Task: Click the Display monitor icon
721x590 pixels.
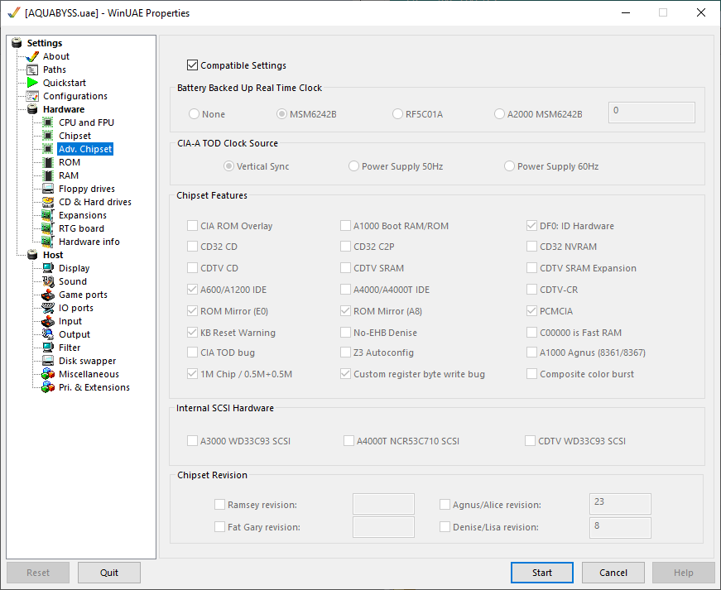Action: click(48, 268)
